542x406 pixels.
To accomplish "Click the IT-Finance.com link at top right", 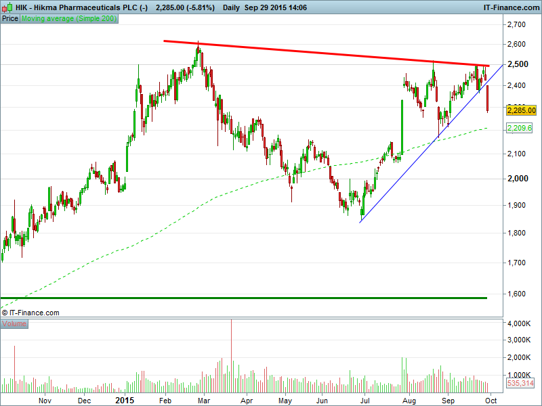I will [x=510, y=7].
